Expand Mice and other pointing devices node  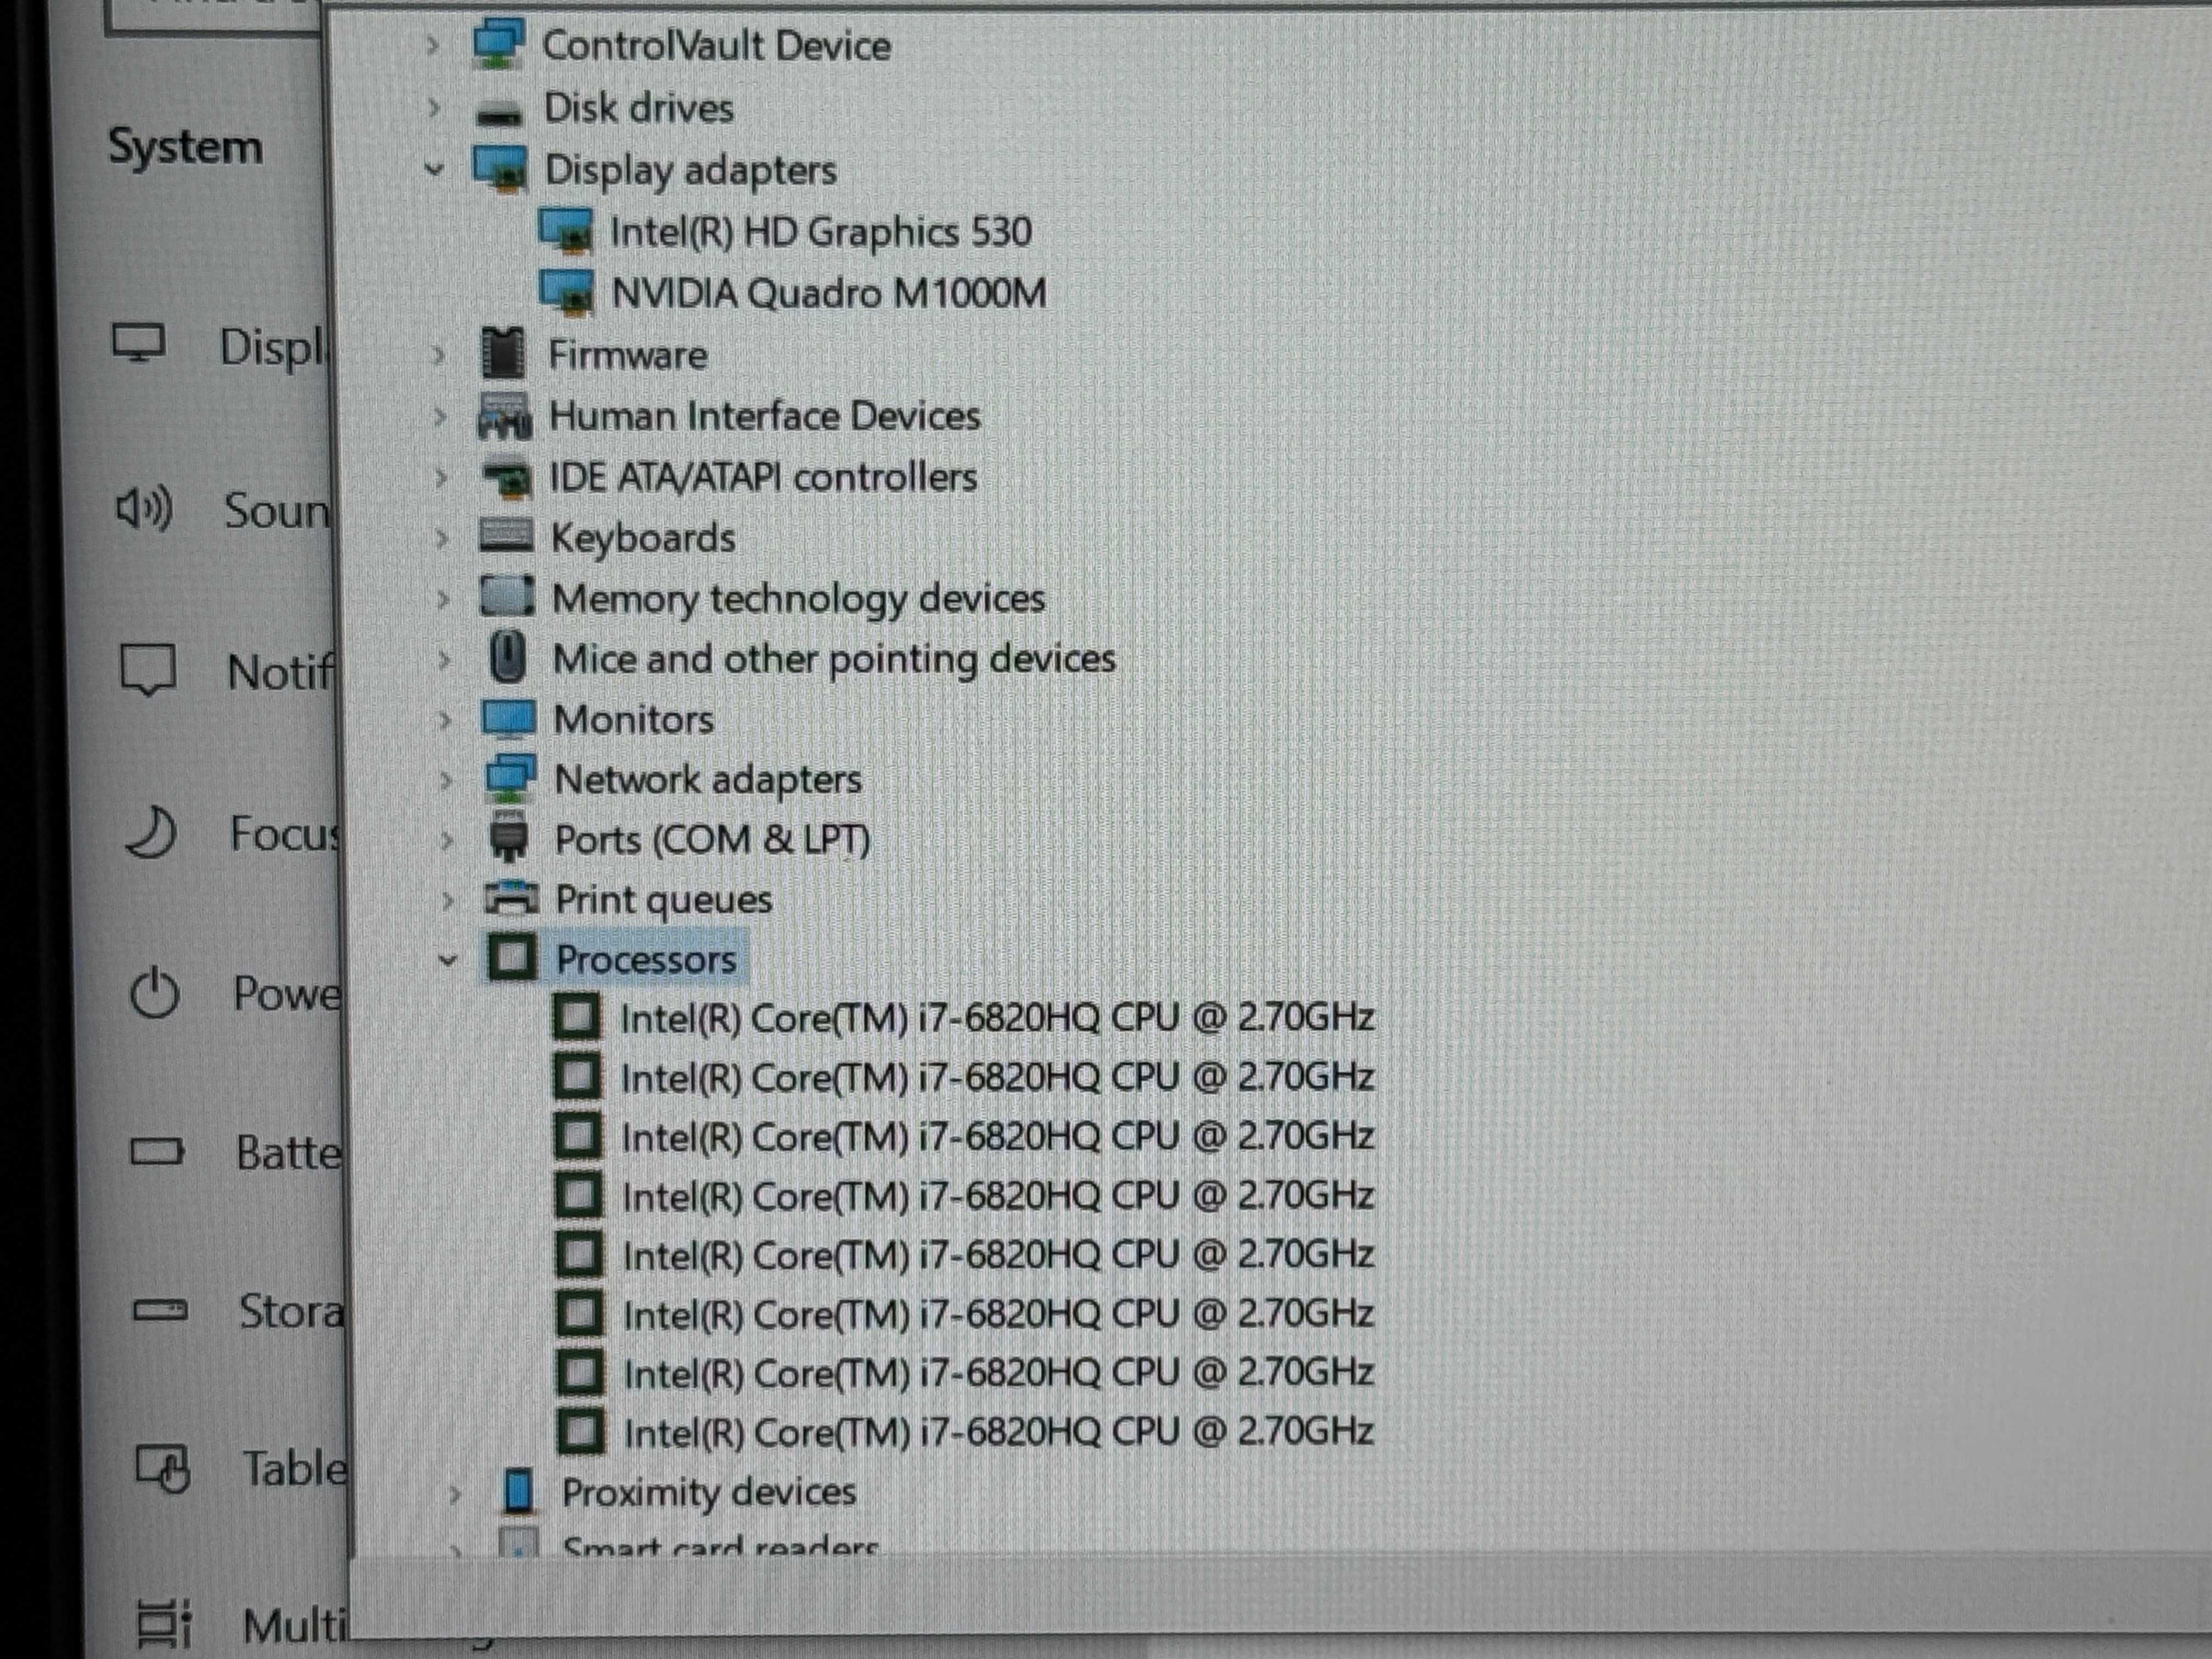click(x=443, y=659)
